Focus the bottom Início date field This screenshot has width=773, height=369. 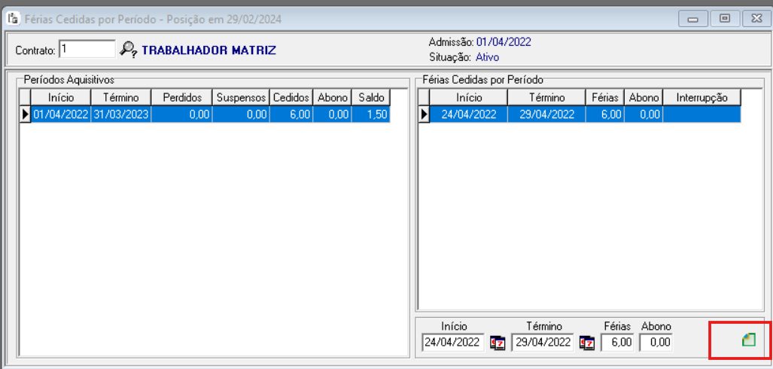coord(453,343)
